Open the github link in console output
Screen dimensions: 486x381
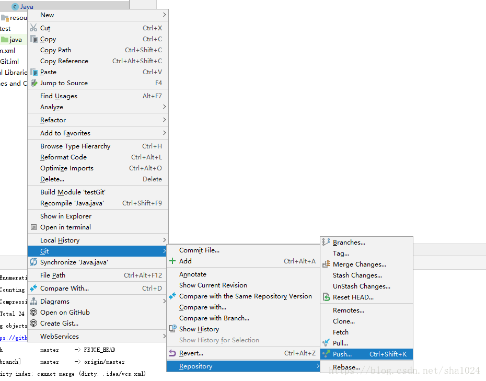click(14, 338)
